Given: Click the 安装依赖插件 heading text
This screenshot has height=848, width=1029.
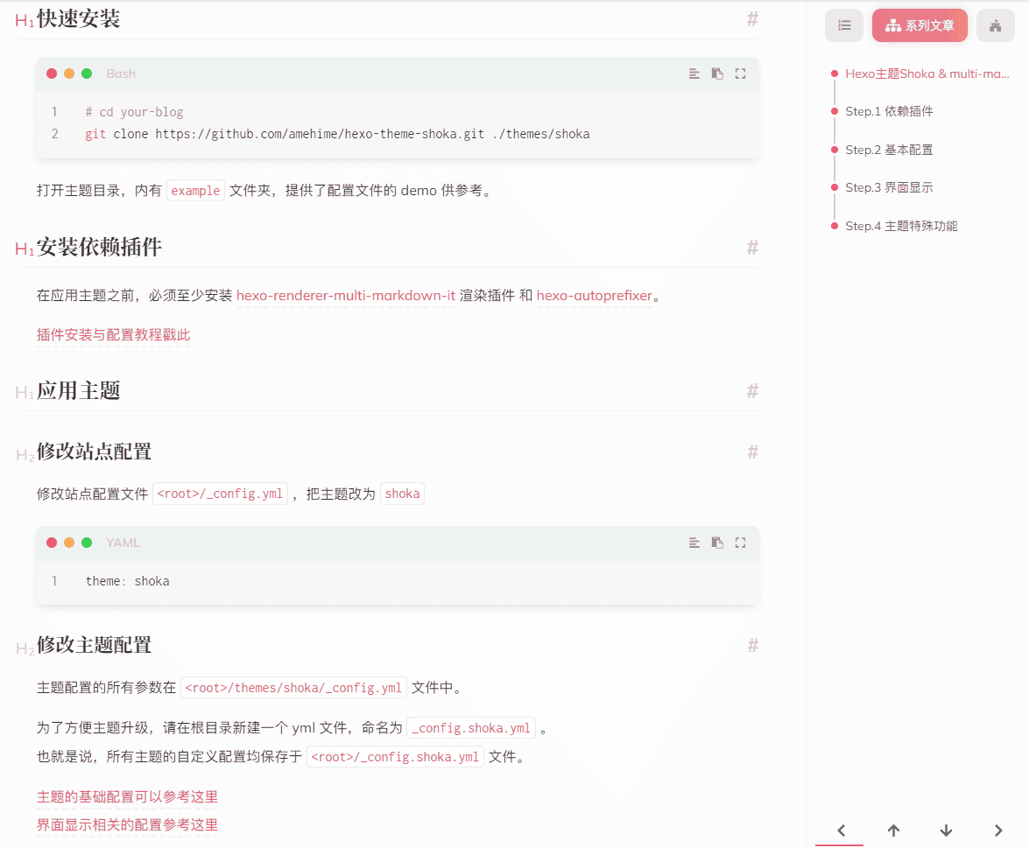Looking at the screenshot, I should point(99,248).
